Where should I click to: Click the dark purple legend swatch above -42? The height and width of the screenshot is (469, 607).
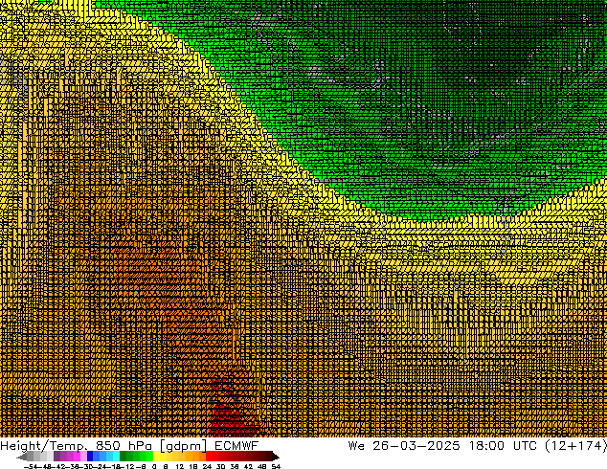[56, 456]
